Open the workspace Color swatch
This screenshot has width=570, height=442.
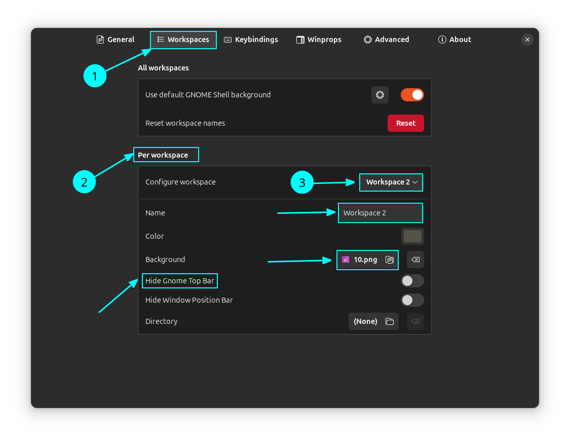(412, 236)
